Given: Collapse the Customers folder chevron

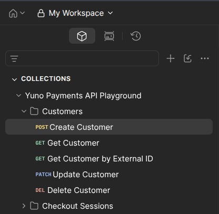Looking at the screenshot, I should (24, 111).
